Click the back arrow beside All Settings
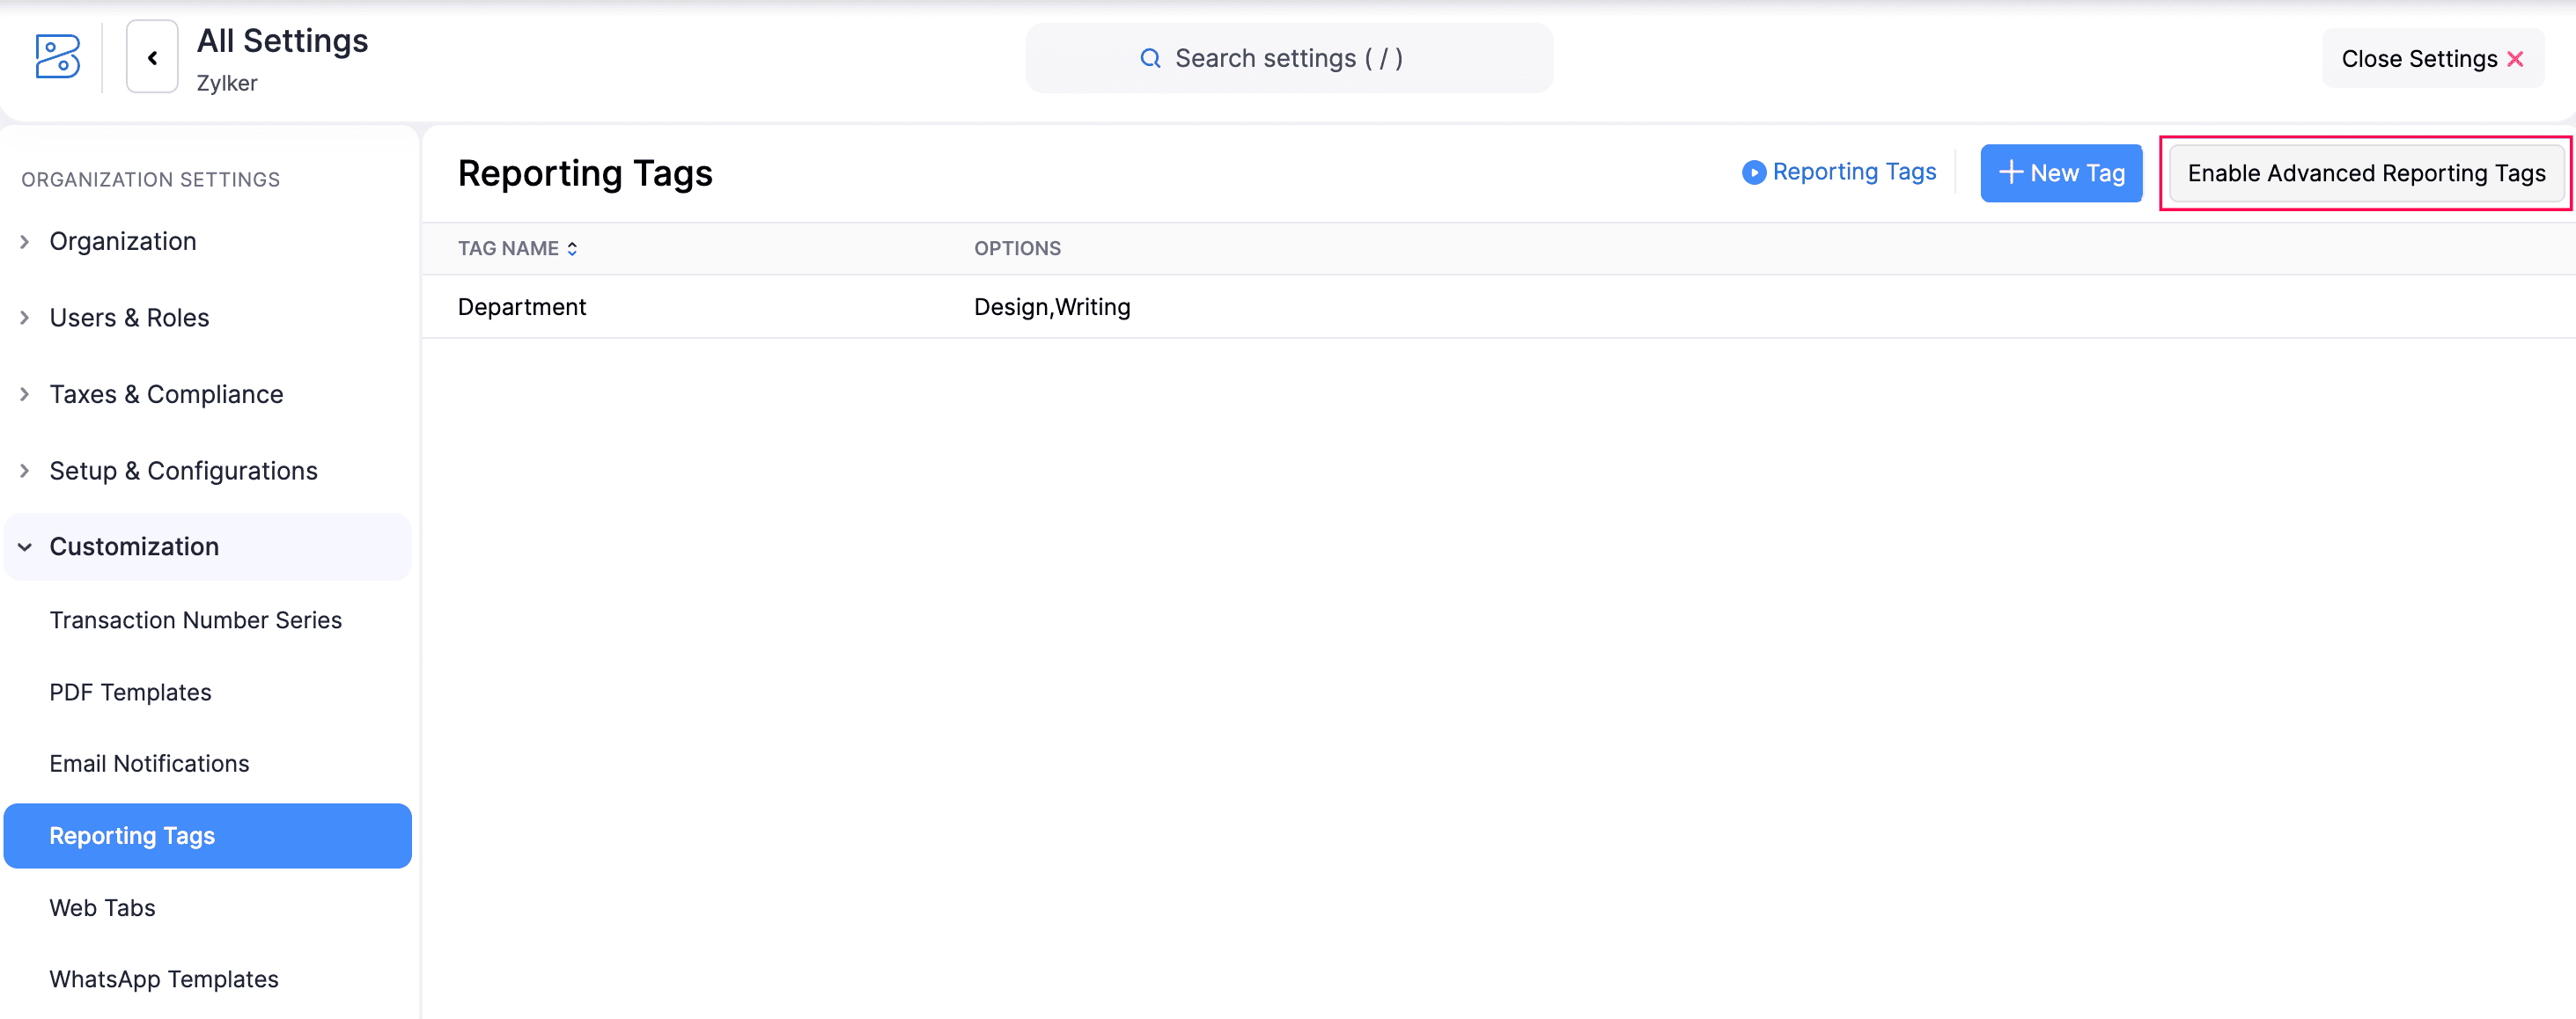This screenshot has width=2576, height=1019. tap(151, 57)
